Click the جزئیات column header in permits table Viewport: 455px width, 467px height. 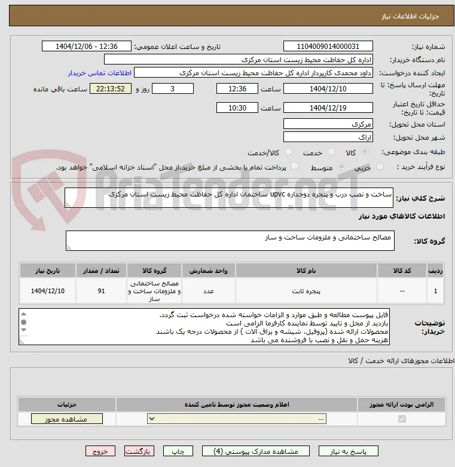click(x=67, y=404)
